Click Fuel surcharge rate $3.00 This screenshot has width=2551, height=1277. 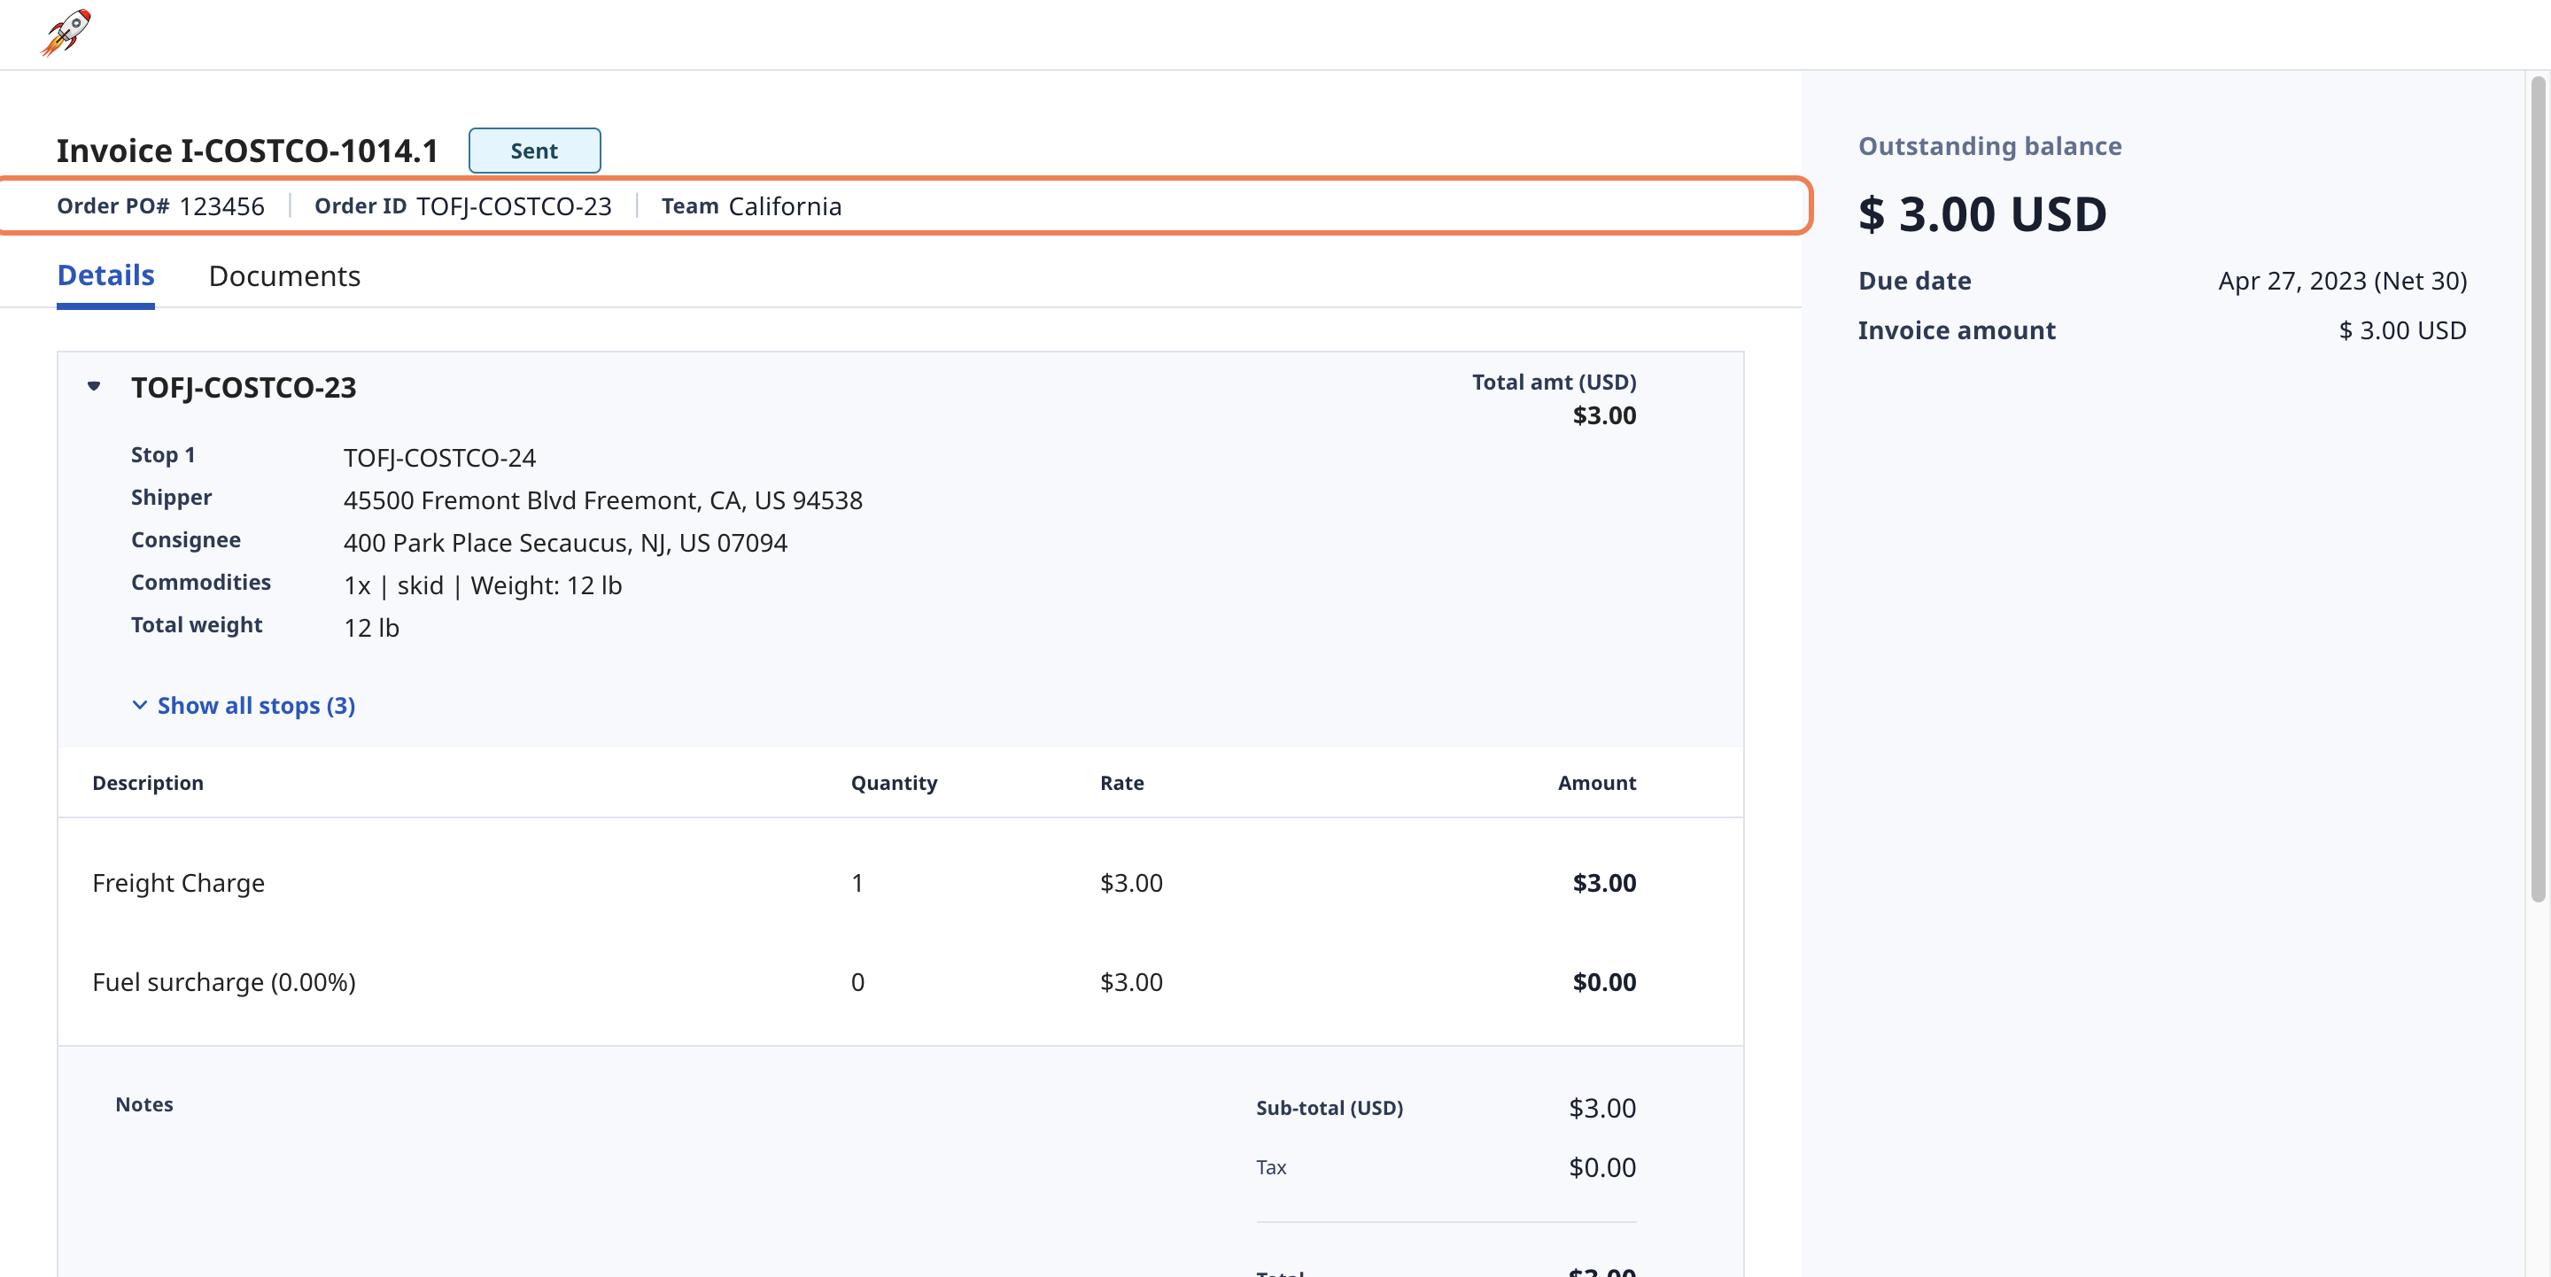pyautogui.click(x=1131, y=981)
